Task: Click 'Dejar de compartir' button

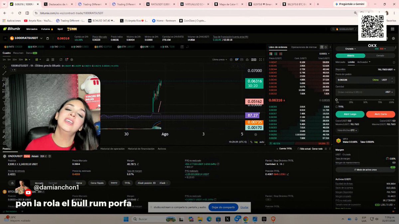Action: coord(223,207)
